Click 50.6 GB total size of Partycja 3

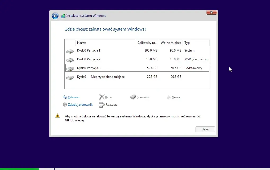[152, 68]
